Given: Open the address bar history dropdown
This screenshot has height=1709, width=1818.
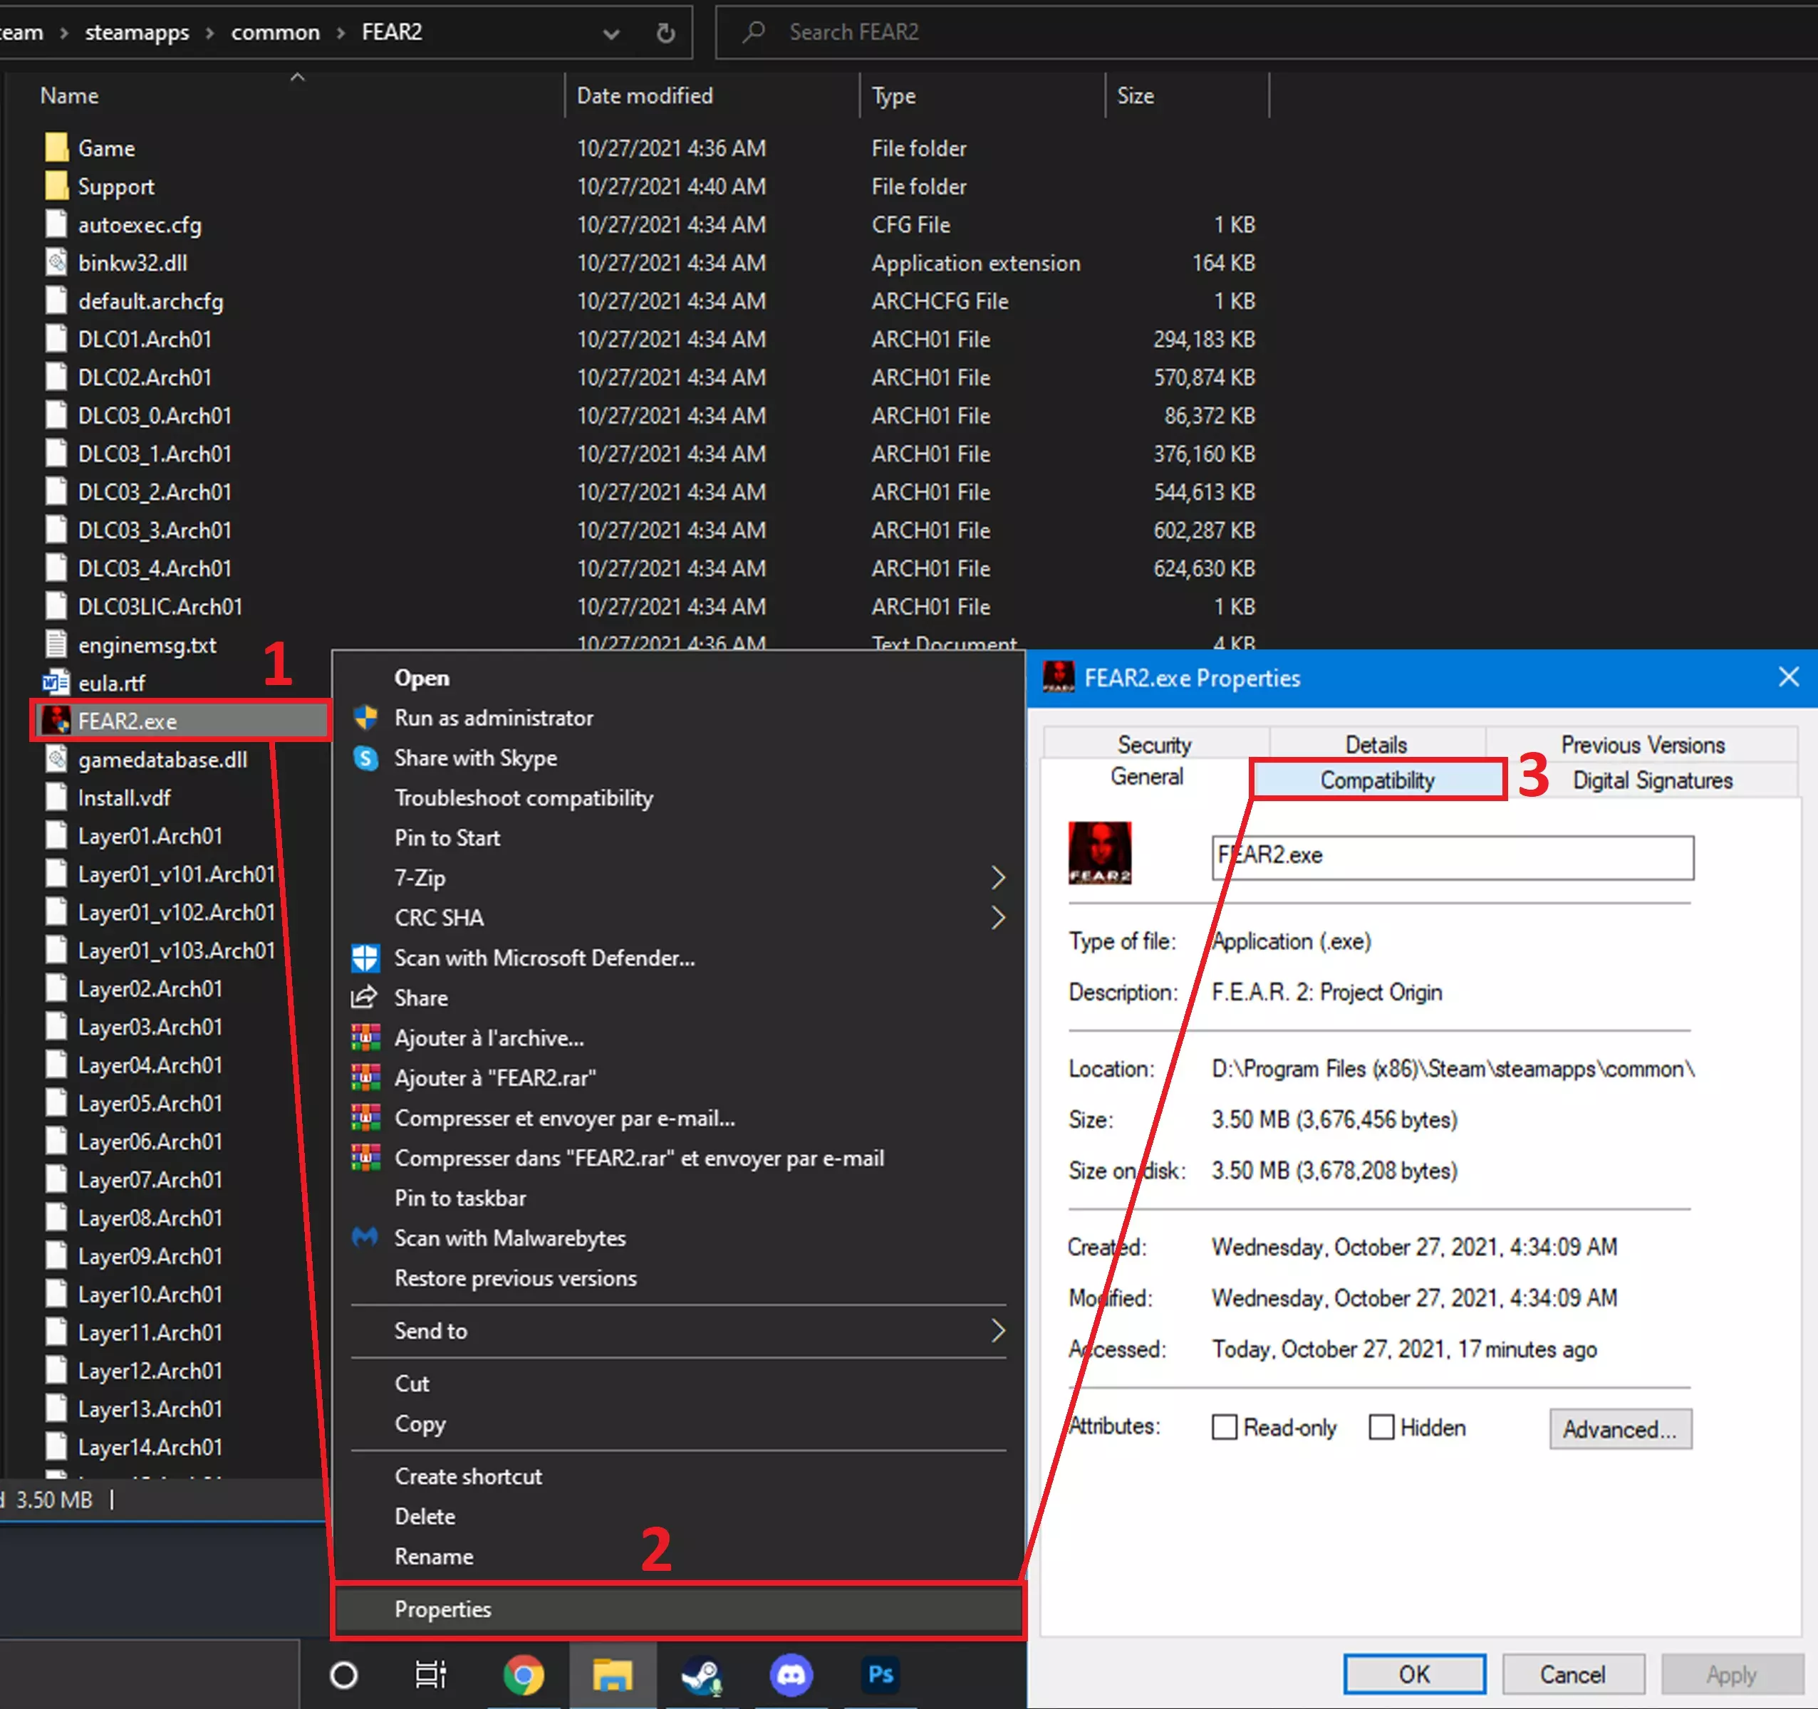Looking at the screenshot, I should tap(611, 33).
